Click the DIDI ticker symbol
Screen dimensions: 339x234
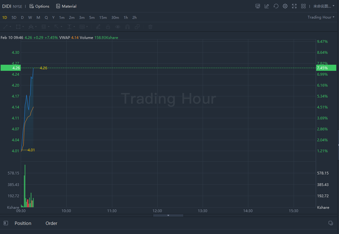tap(7, 6)
